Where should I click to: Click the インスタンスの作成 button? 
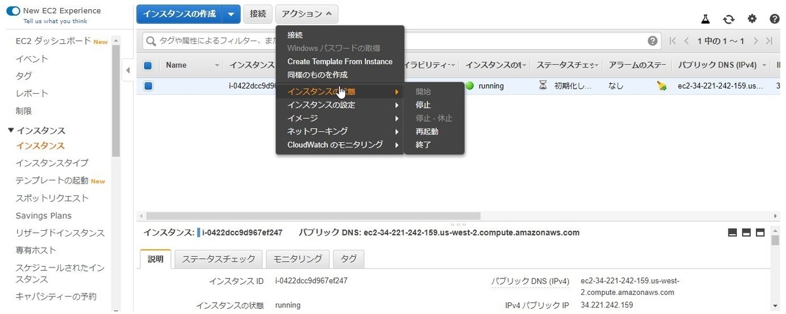tap(179, 14)
